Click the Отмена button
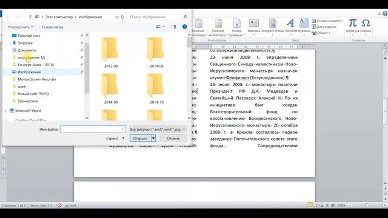 [173, 139]
